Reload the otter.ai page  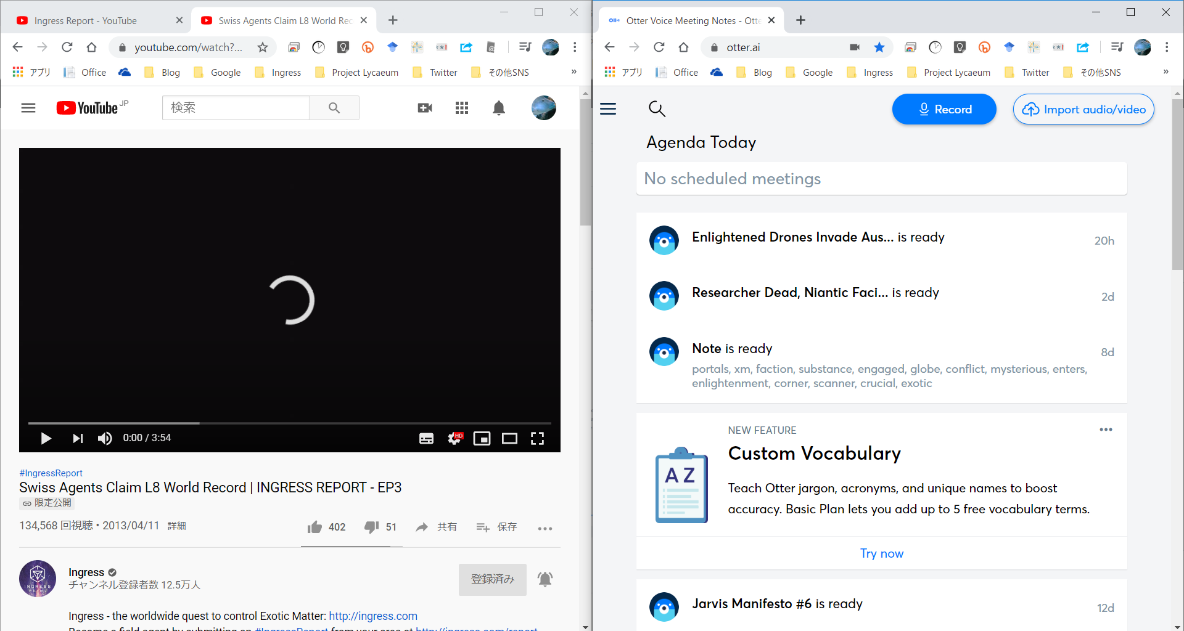659,47
